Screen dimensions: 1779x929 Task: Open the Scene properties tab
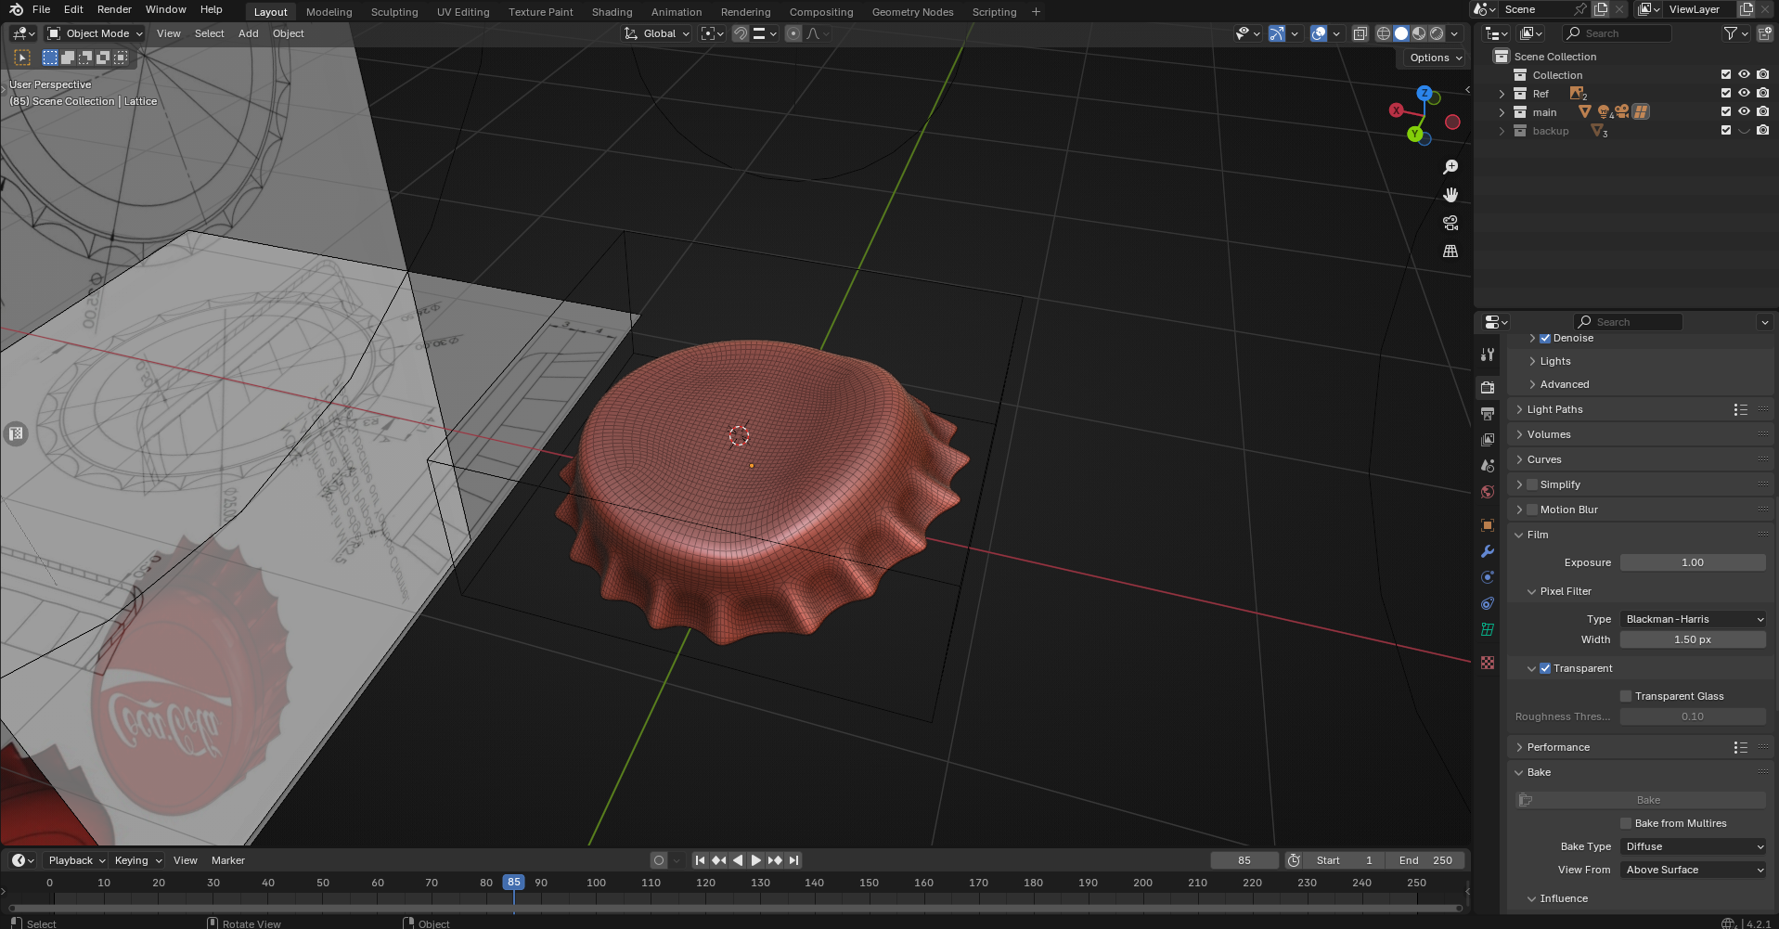pyautogui.click(x=1488, y=465)
